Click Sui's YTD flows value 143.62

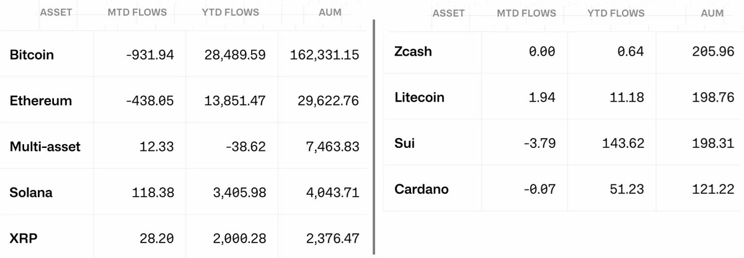tap(622, 143)
